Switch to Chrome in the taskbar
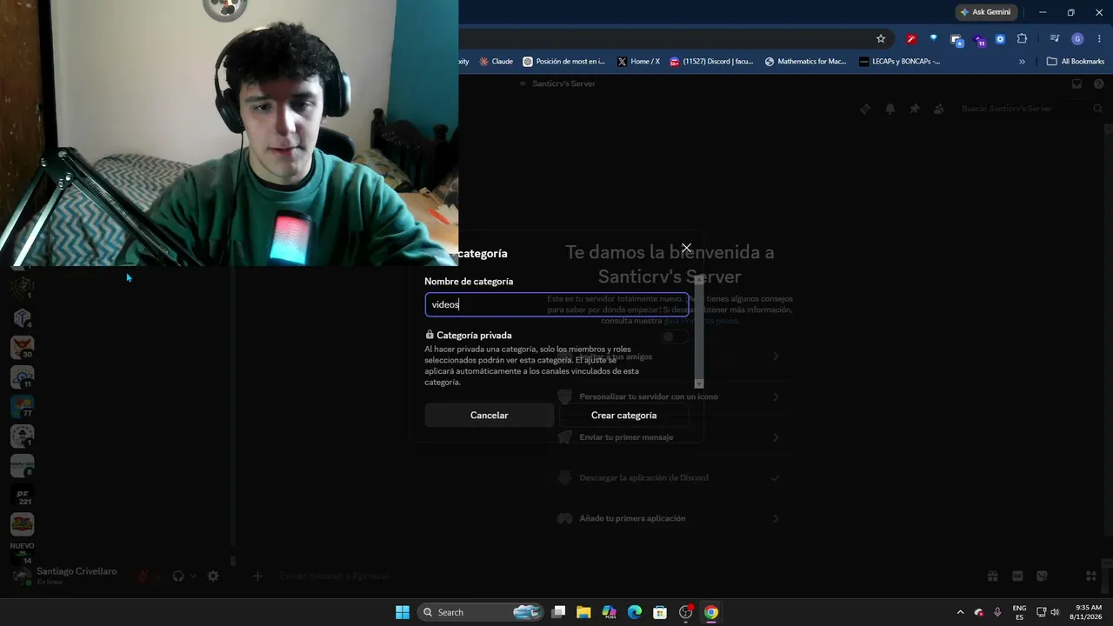This screenshot has height=626, width=1113. click(x=711, y=612)
